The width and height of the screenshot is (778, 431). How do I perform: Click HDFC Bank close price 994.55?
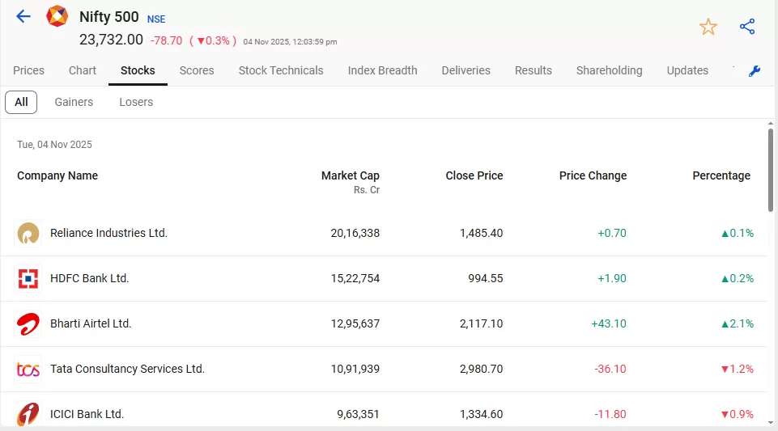486,278
